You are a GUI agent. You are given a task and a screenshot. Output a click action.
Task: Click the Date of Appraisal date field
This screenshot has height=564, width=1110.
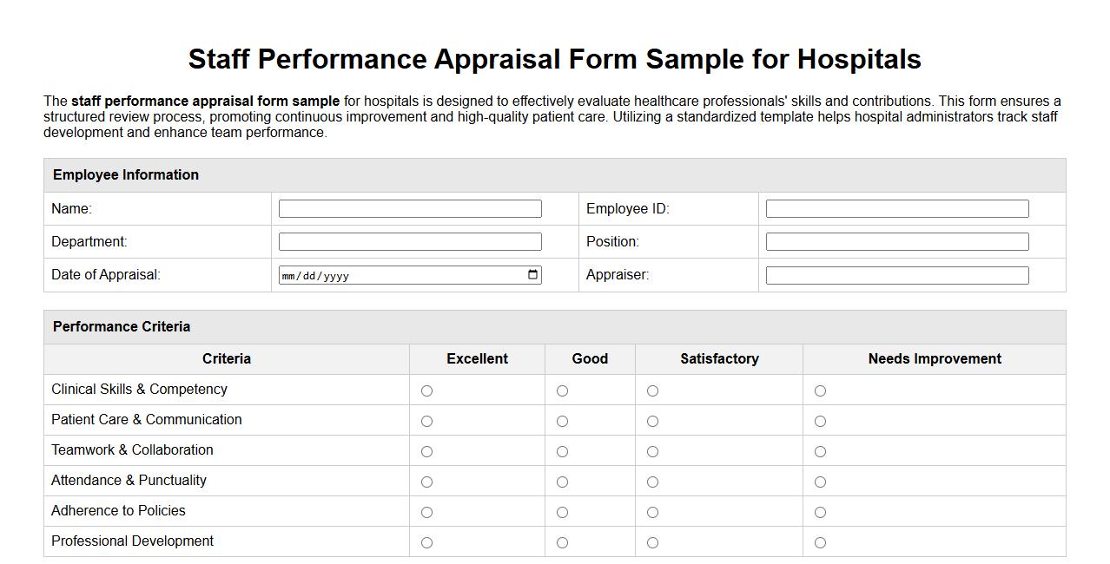(x=391, y=274)
